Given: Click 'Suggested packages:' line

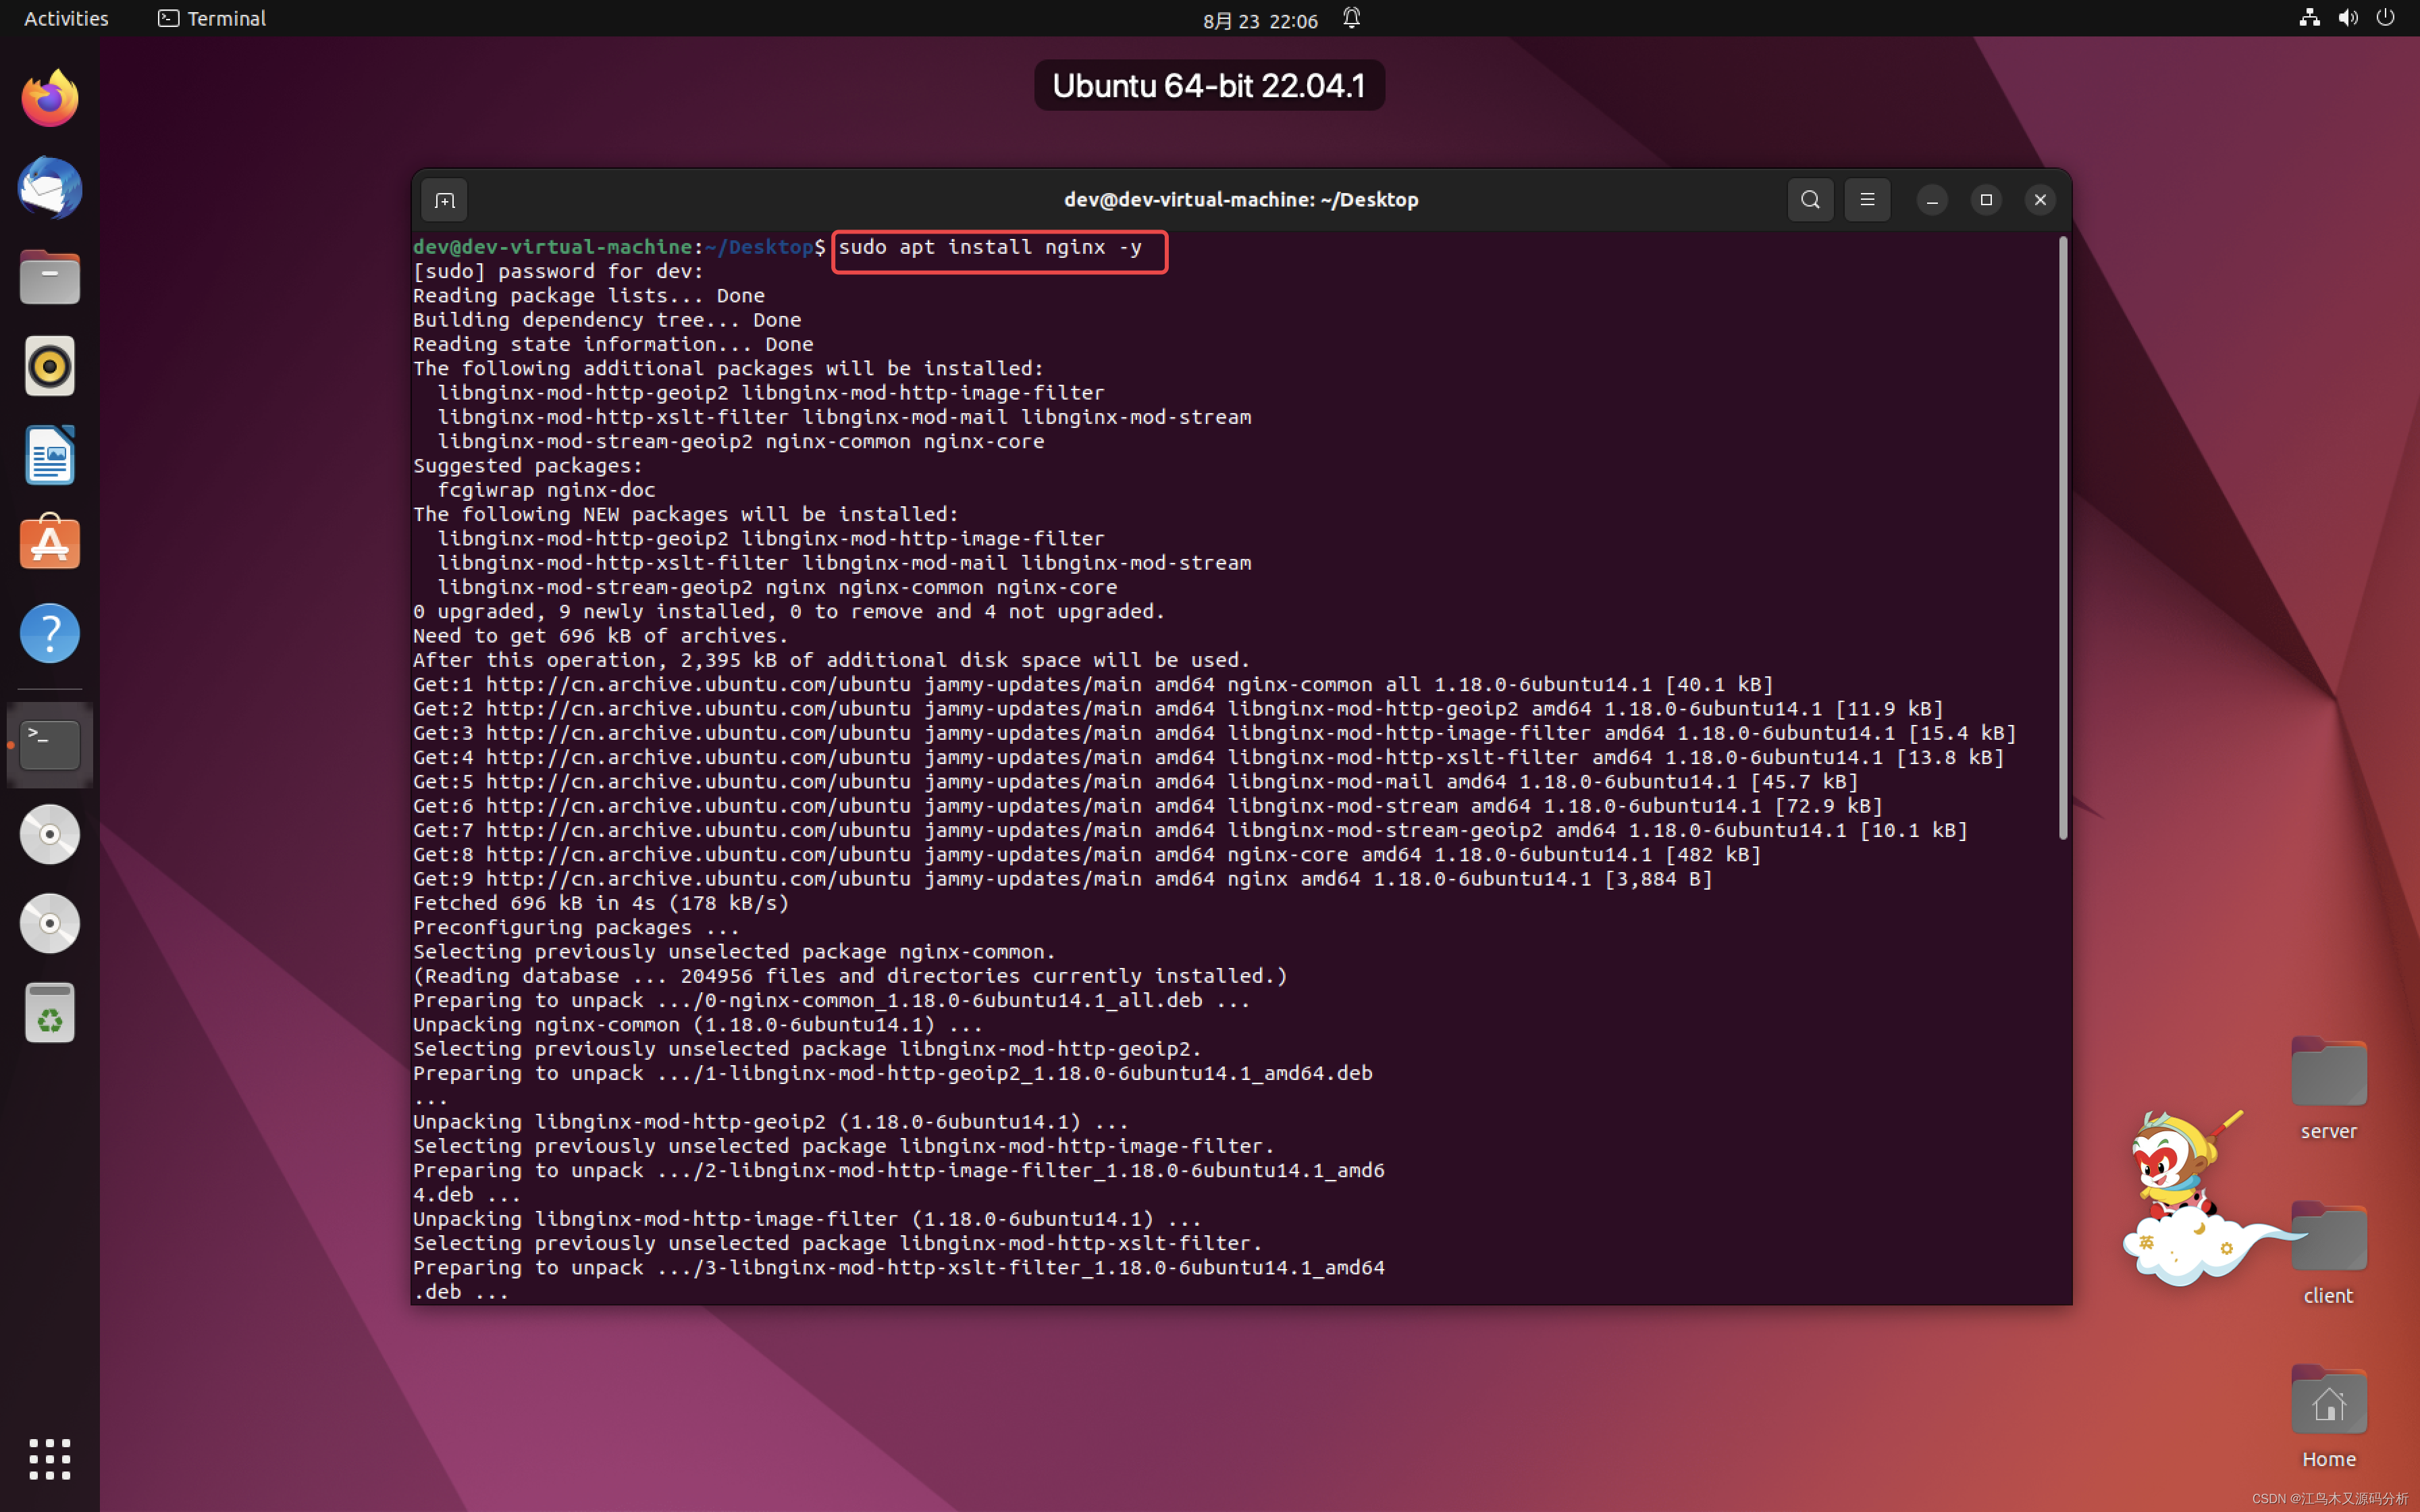Looking at the screenshot, I should [528, 466].
